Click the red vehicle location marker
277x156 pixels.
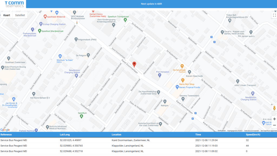pyautogui.click(x=134, y=64)
